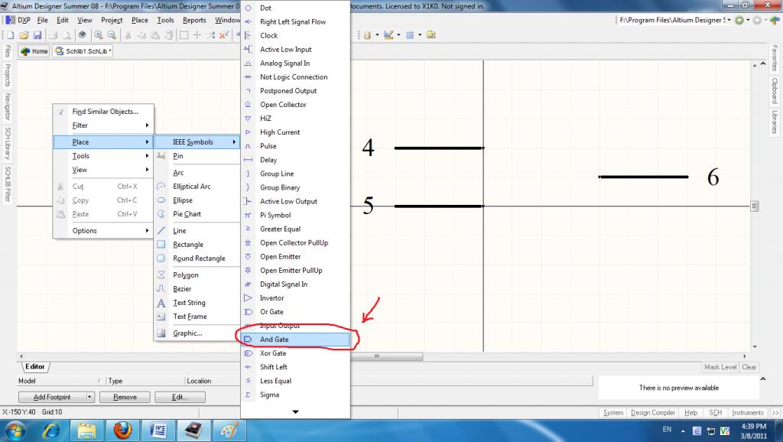Click the grid settings toolbar icon

coord(410,35)
